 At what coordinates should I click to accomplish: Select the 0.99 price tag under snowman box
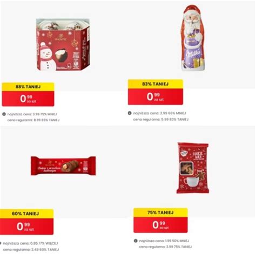coord(28,99)
